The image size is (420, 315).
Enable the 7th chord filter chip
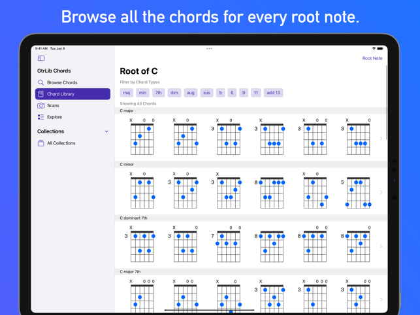pyautogui.click(x=158, y=93)
